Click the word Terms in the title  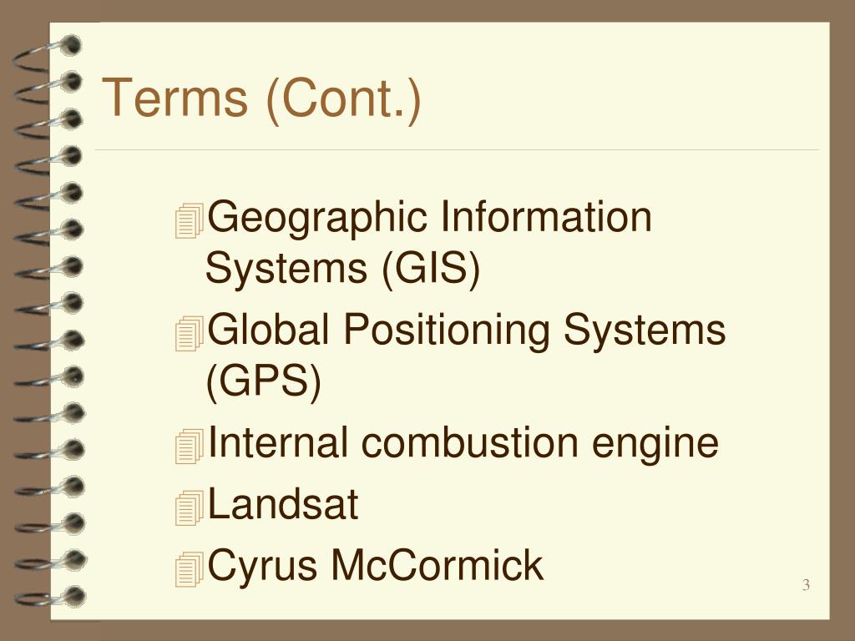coord(175,98)
